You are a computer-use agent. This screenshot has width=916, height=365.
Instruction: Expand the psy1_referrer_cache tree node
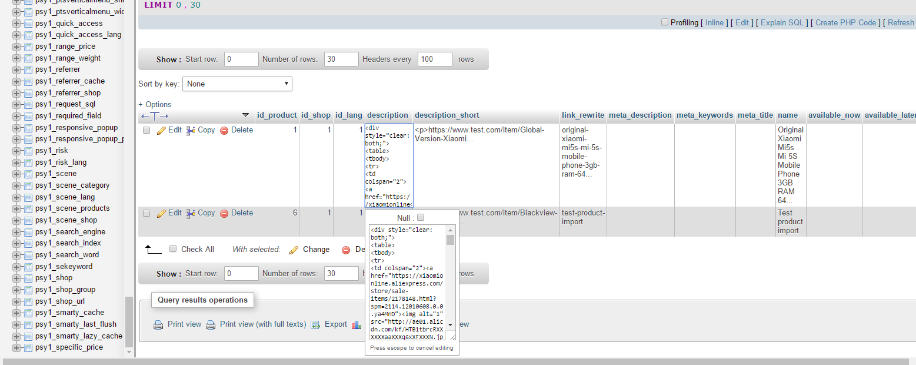click(16, 81)
